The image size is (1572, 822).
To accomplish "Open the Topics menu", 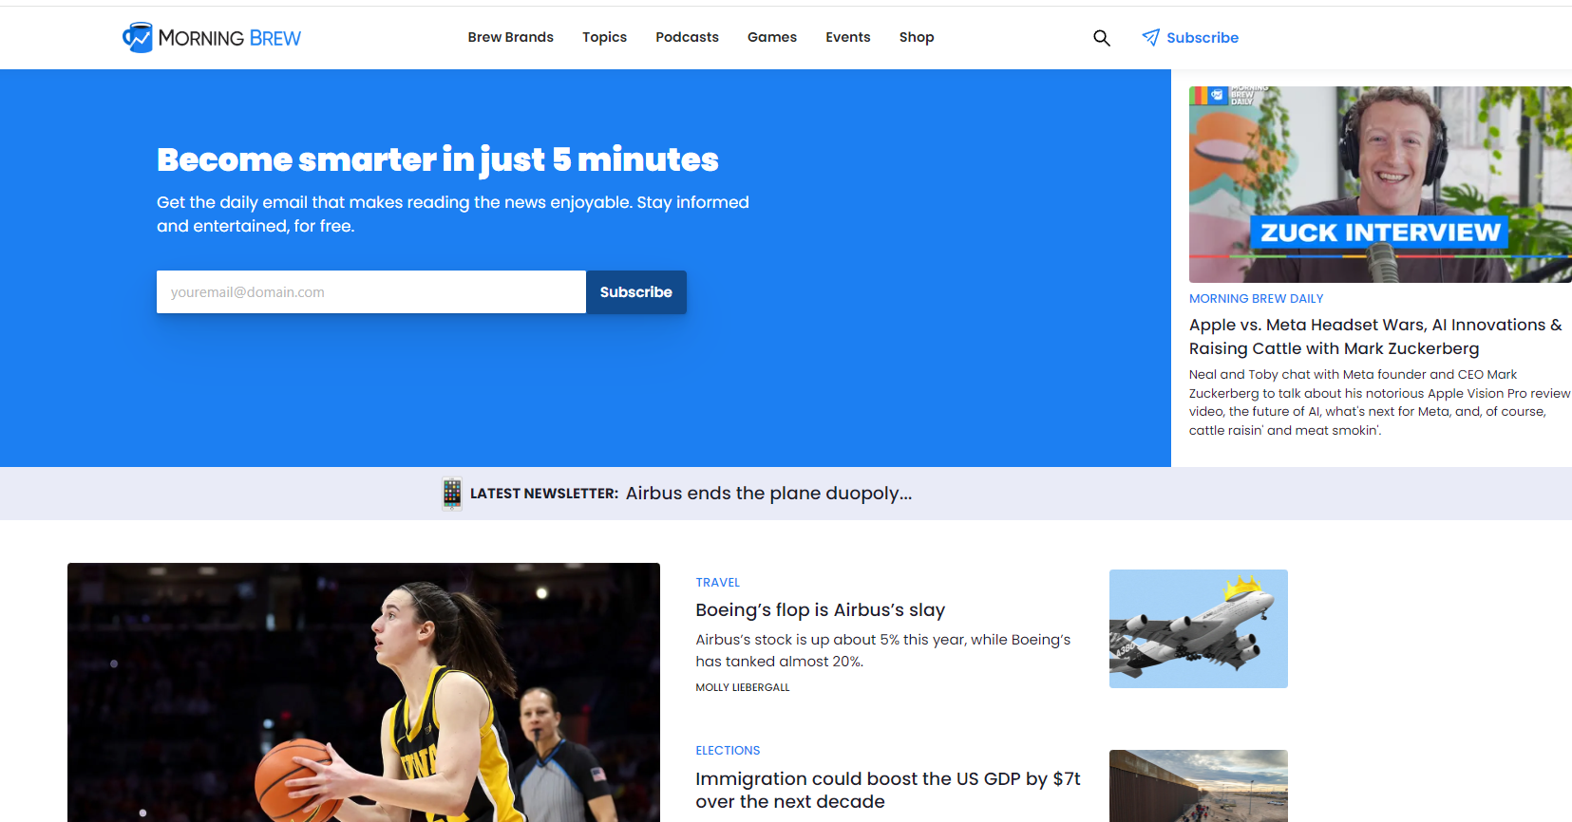I will coord(604,37).
